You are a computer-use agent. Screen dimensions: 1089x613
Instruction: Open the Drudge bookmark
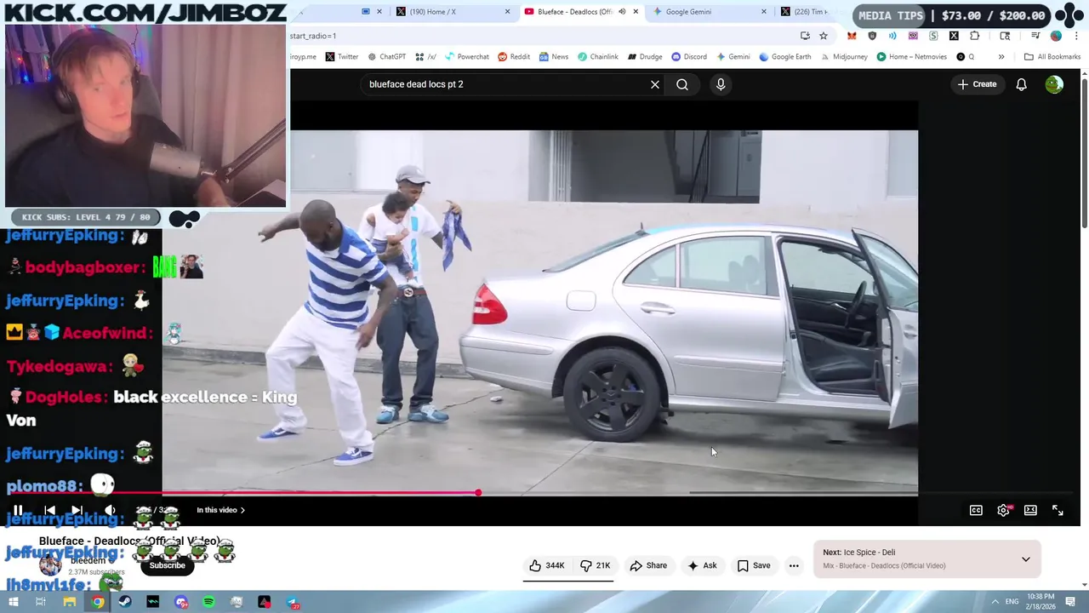click(645, 57)
